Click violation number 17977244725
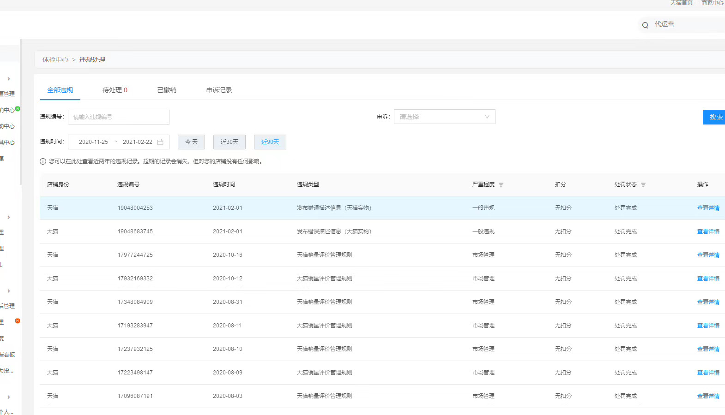This screenshot has height=415, width=725. click(x=135, y=255)
